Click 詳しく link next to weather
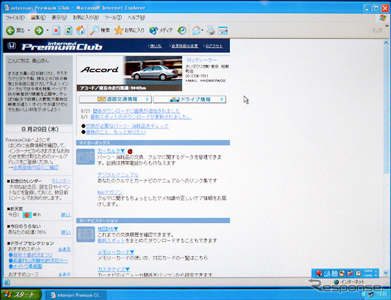This screenshot has width=391, height=300. tap(66, 215)
